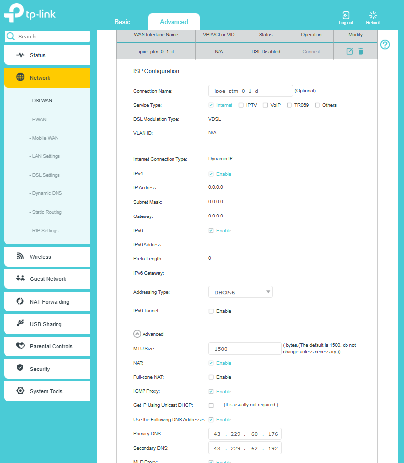
Task: Open the Addressing Type DHCPv6 dropdown
Action: [x=240, y=292]
